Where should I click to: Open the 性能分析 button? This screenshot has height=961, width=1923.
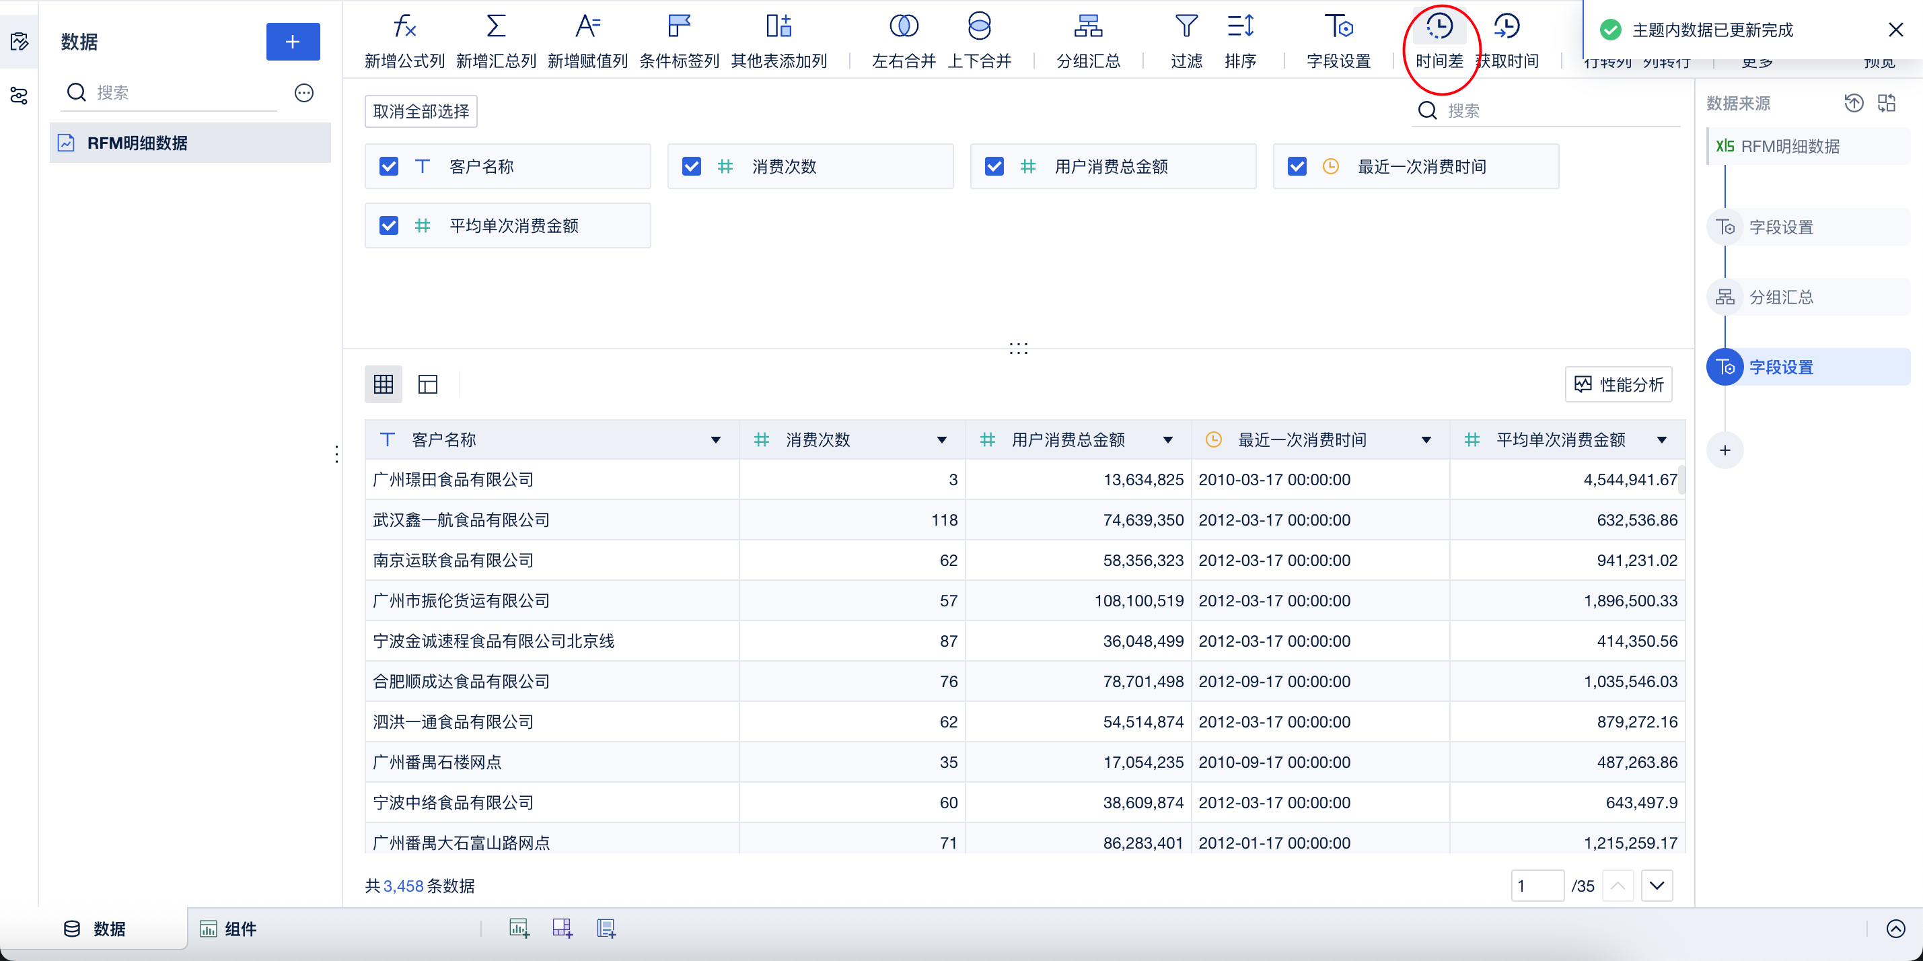[x=1618, y=384]
